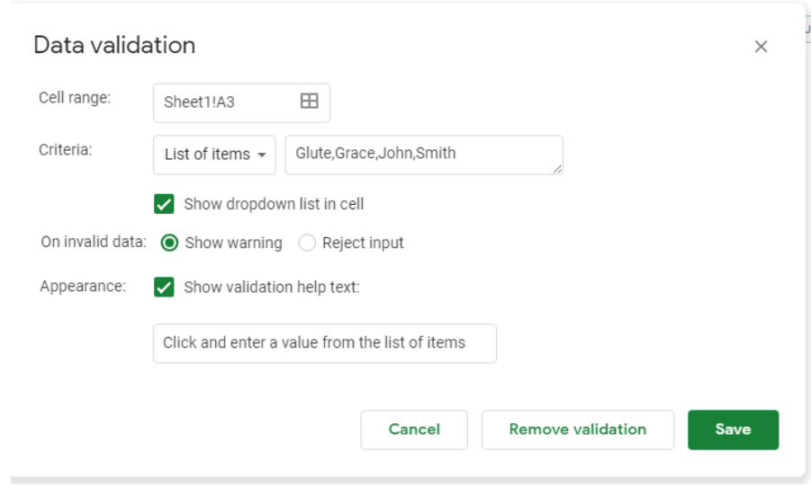Uncheck Show validation help text

164,288
